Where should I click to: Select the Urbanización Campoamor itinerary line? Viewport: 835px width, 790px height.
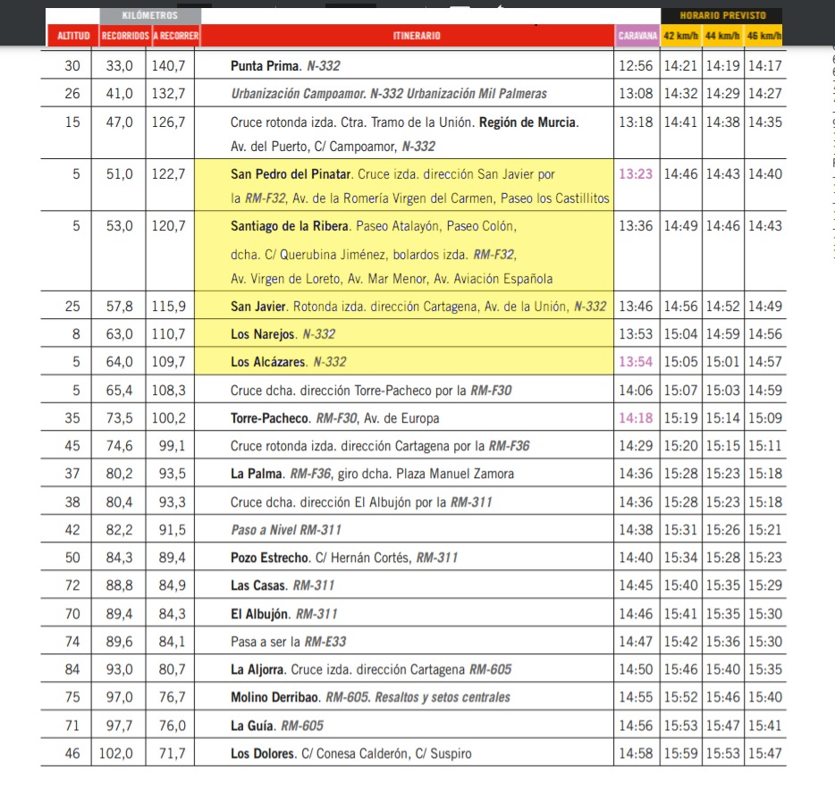coord(389,94)
